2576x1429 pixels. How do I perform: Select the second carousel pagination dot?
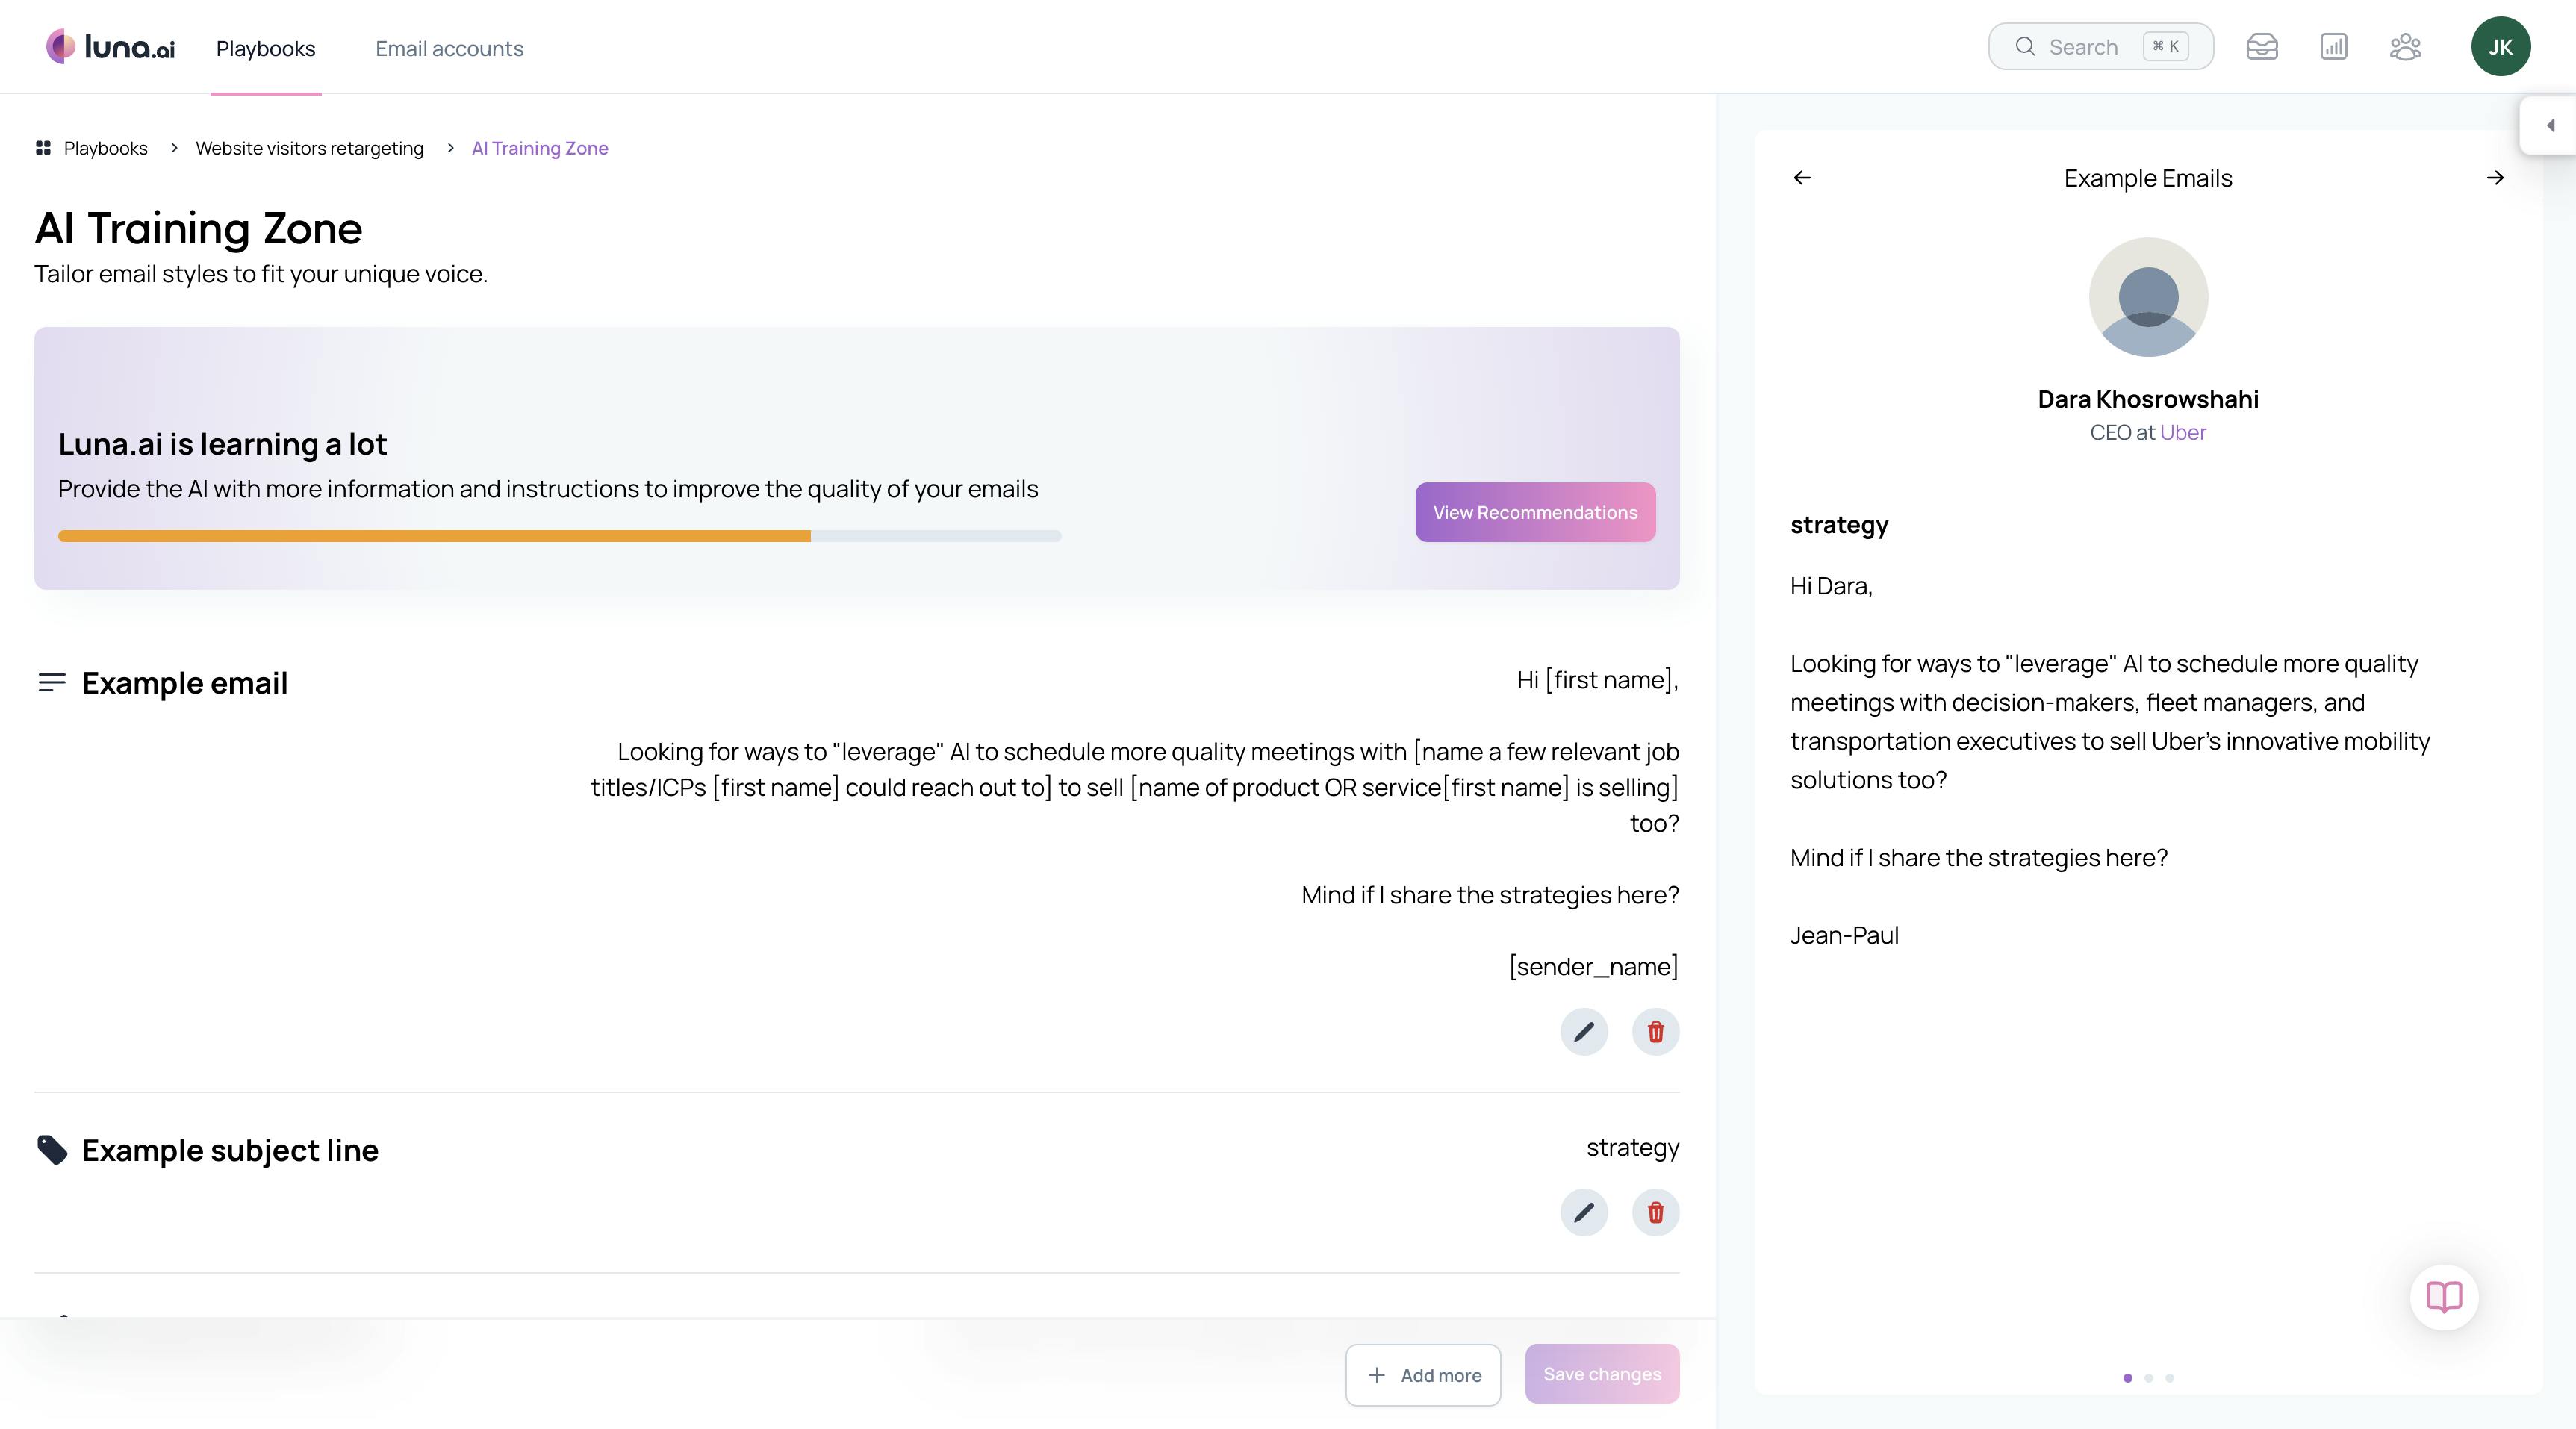click(2149, 1378)
